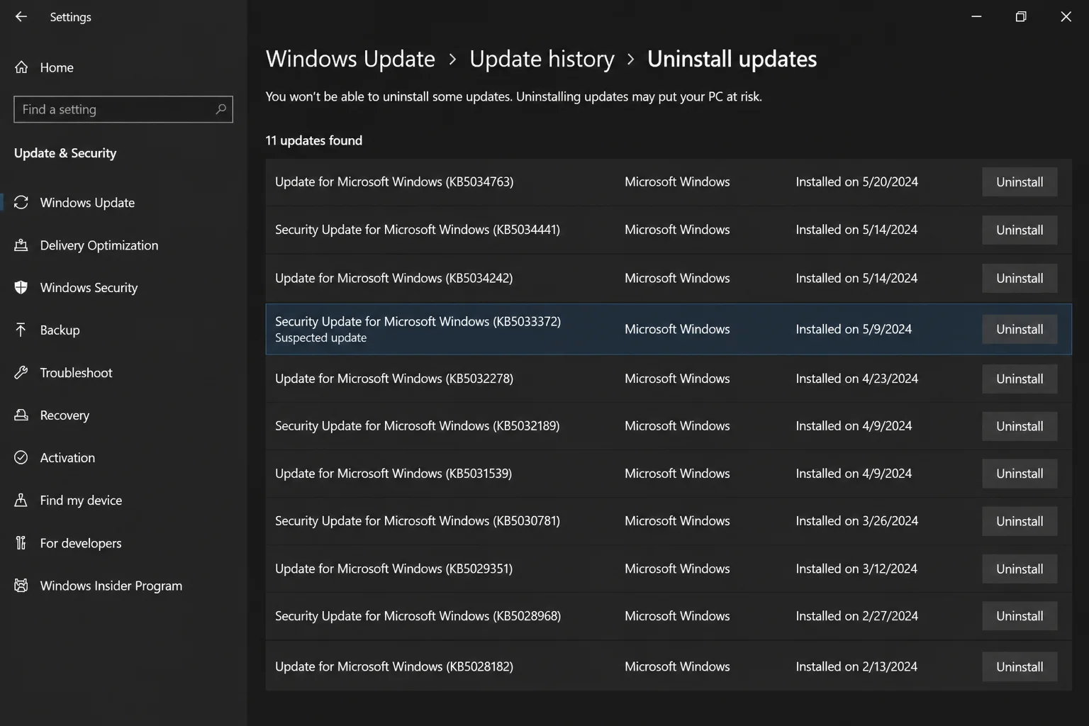Click the Uninstall updates page title
Screen dimensions: 1089x726
732,59
